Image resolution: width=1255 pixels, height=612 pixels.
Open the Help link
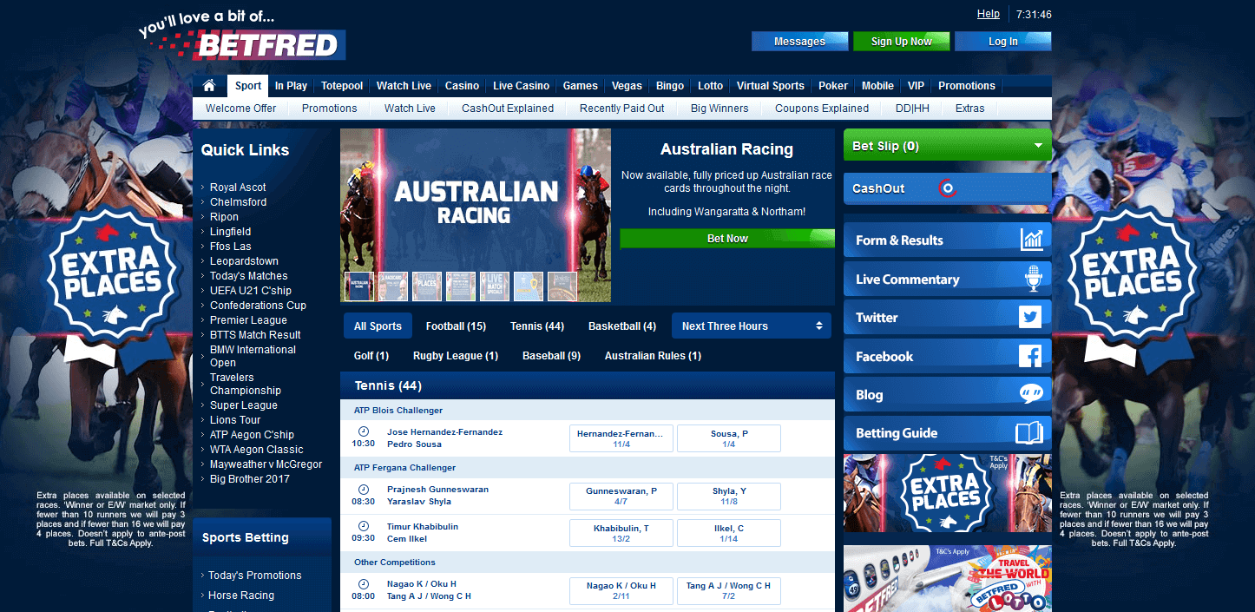tap(989, 14)
